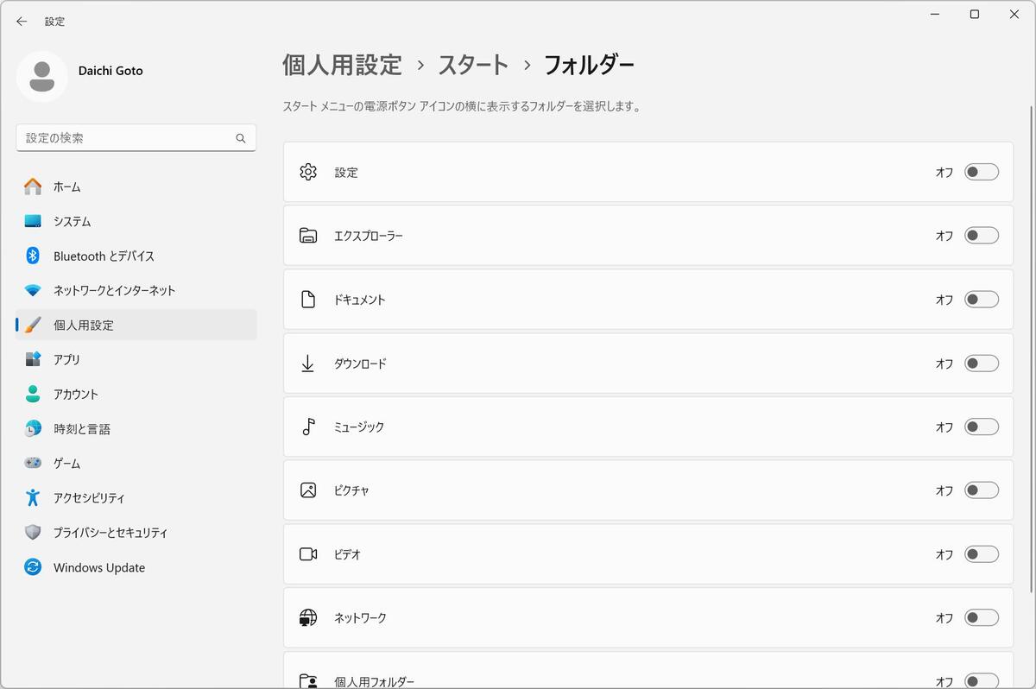Click the ドキュメント row label
The width and height of the screenshot is (1036, 689).
point(360,300)
